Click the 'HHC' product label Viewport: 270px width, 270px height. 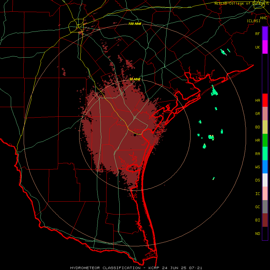click(x=264, y=18)
